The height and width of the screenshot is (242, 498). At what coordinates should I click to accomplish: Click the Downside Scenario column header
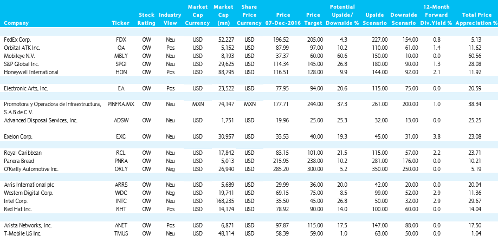[403, 19]
